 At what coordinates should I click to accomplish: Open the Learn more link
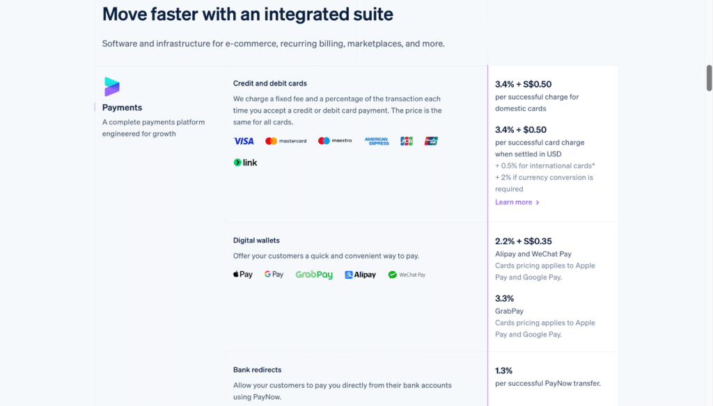513,202
